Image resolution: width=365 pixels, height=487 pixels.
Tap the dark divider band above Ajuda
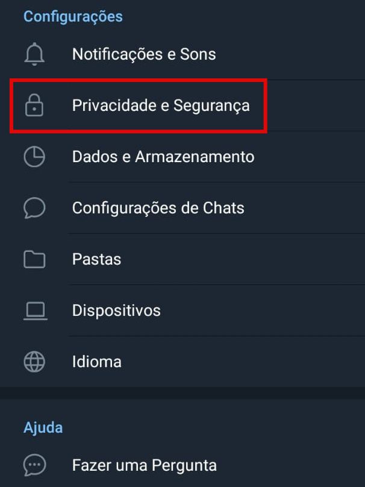tap(182, 393)
